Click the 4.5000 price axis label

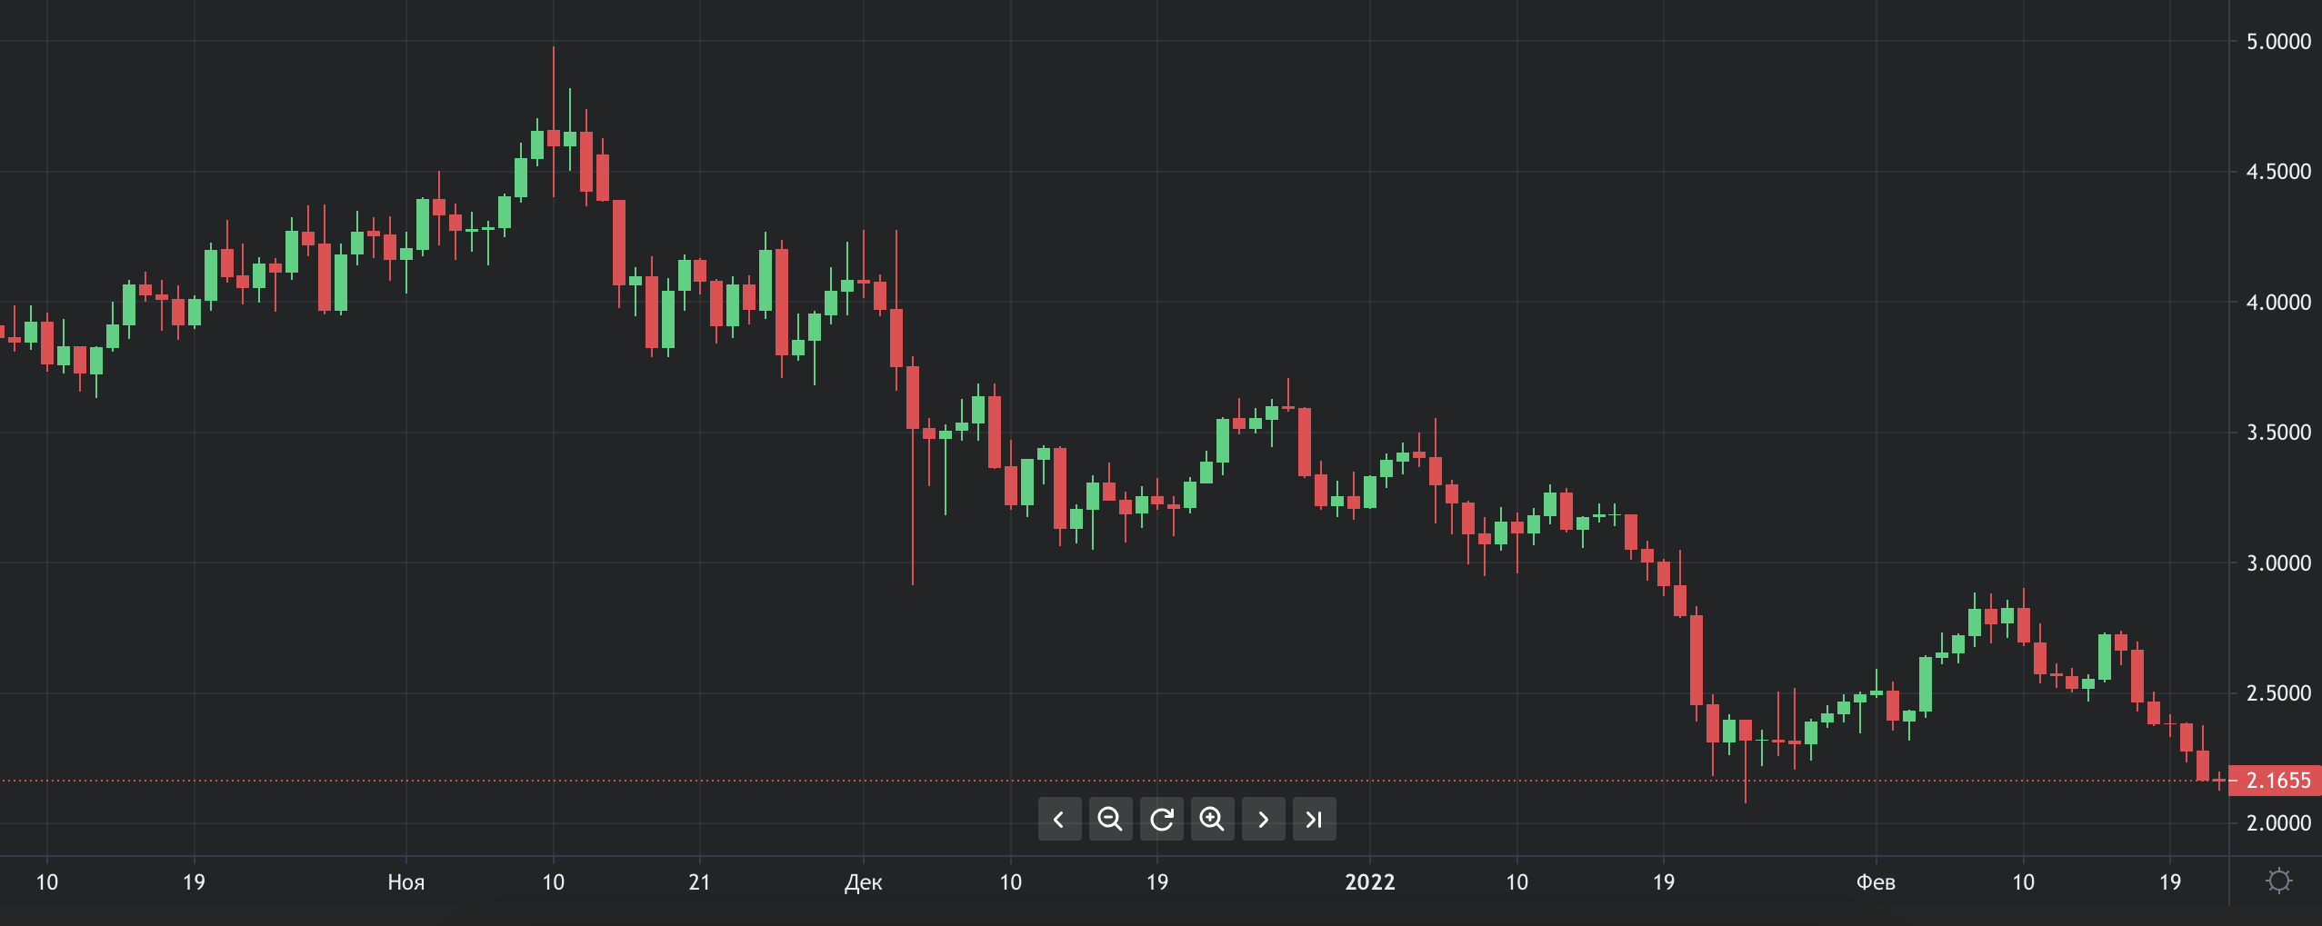(x=2278, y=172)
